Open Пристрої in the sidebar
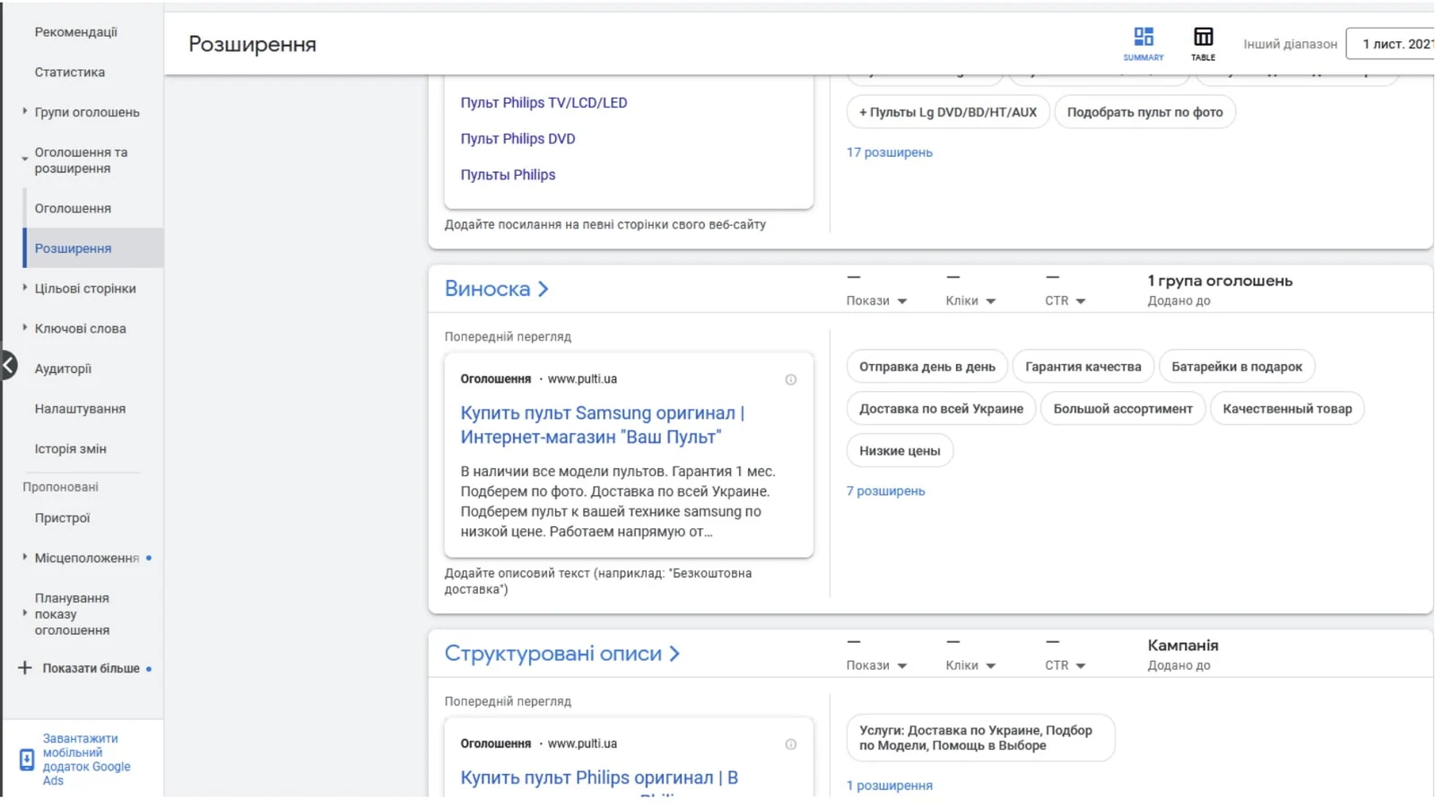 [x=62, y=518]
